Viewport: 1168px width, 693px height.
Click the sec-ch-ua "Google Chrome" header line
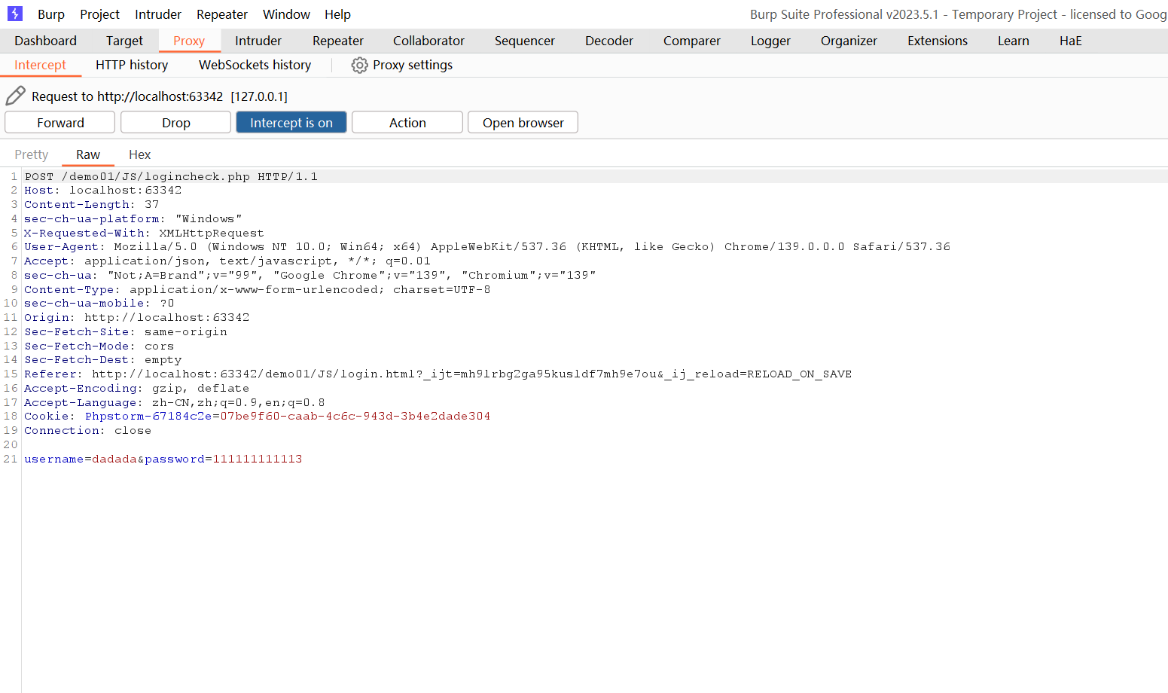click(310, 276)
